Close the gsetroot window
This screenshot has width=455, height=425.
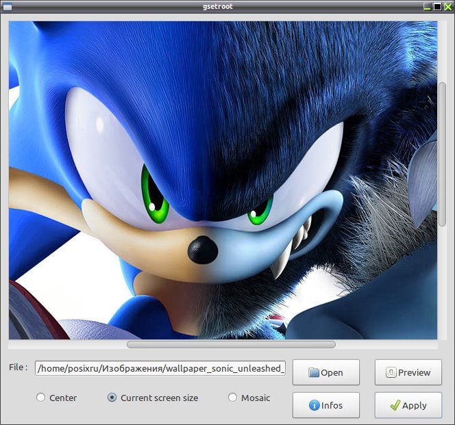[x=447, y=7]
